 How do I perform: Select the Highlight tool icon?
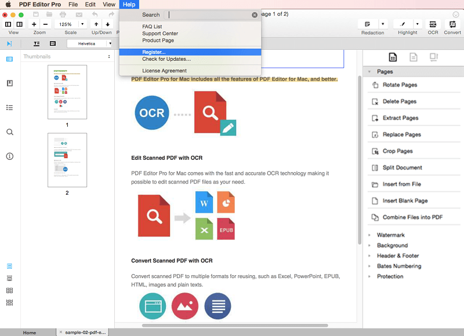[403, 24]
